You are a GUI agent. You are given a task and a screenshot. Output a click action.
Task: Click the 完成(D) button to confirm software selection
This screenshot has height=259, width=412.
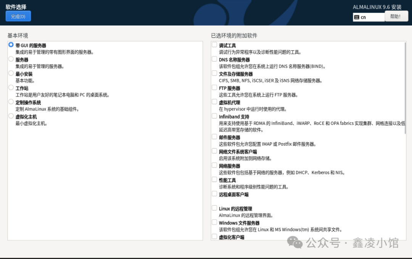pos(18,16)
